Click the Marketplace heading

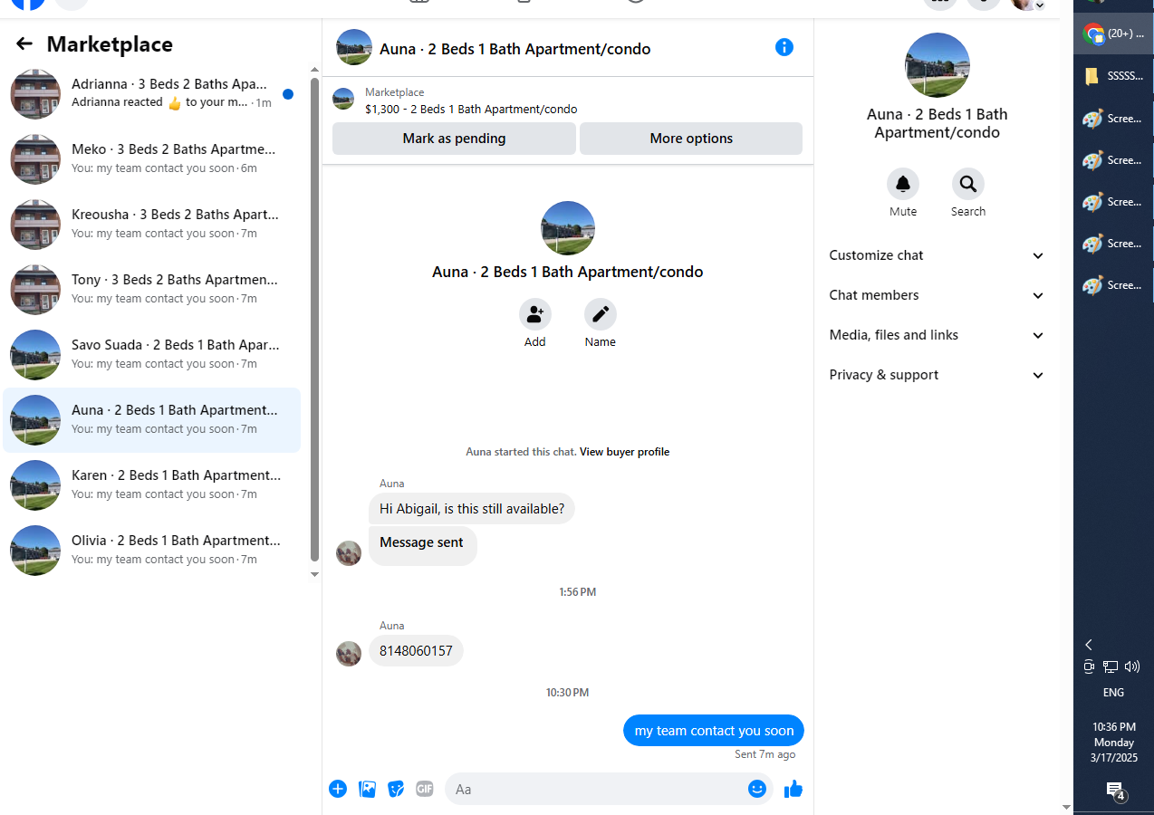click(x=110, y=43)
